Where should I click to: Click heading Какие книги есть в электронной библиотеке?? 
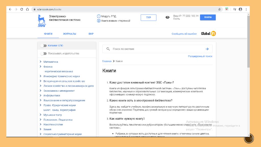(141, 101)
